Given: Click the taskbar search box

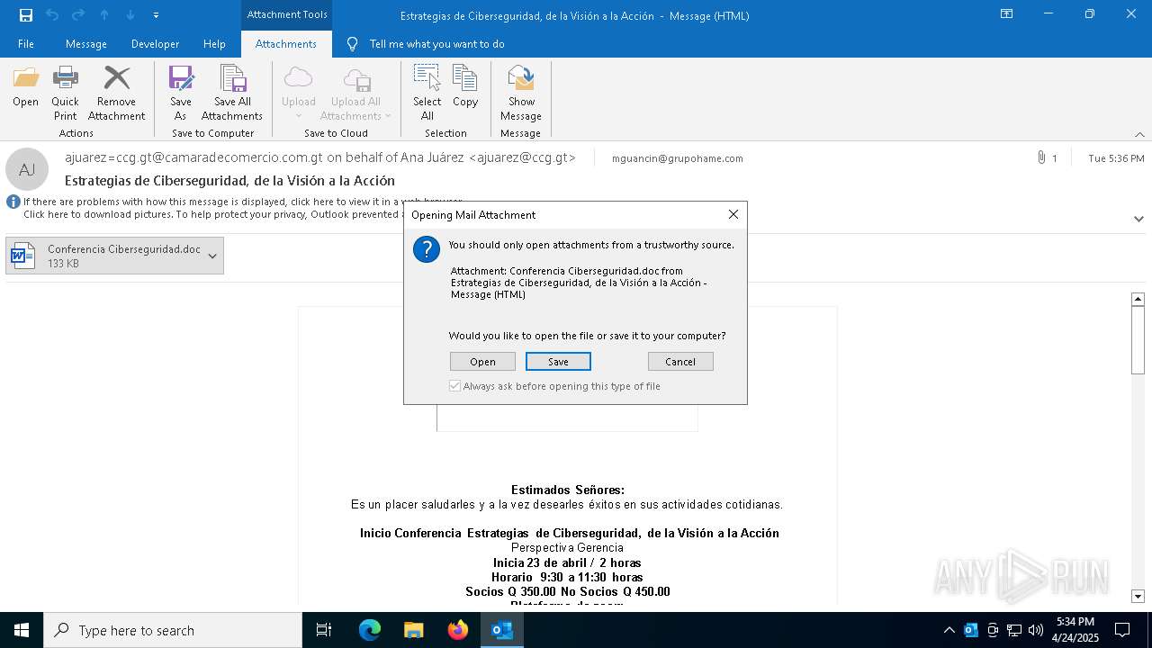Looking at the screenshot, I should [x=173, y=630].
